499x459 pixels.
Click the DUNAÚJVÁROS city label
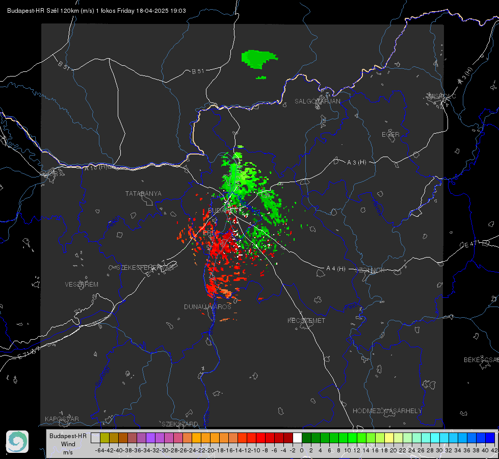207,307
